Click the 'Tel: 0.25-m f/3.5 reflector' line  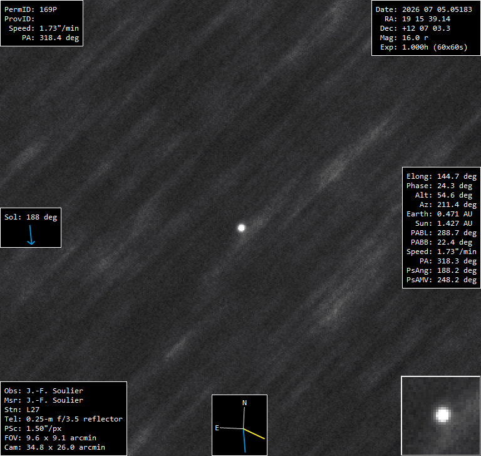click(x=63, y=419)
